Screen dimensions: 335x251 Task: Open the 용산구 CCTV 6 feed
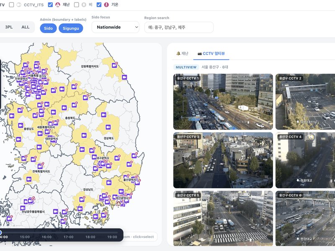305,218
